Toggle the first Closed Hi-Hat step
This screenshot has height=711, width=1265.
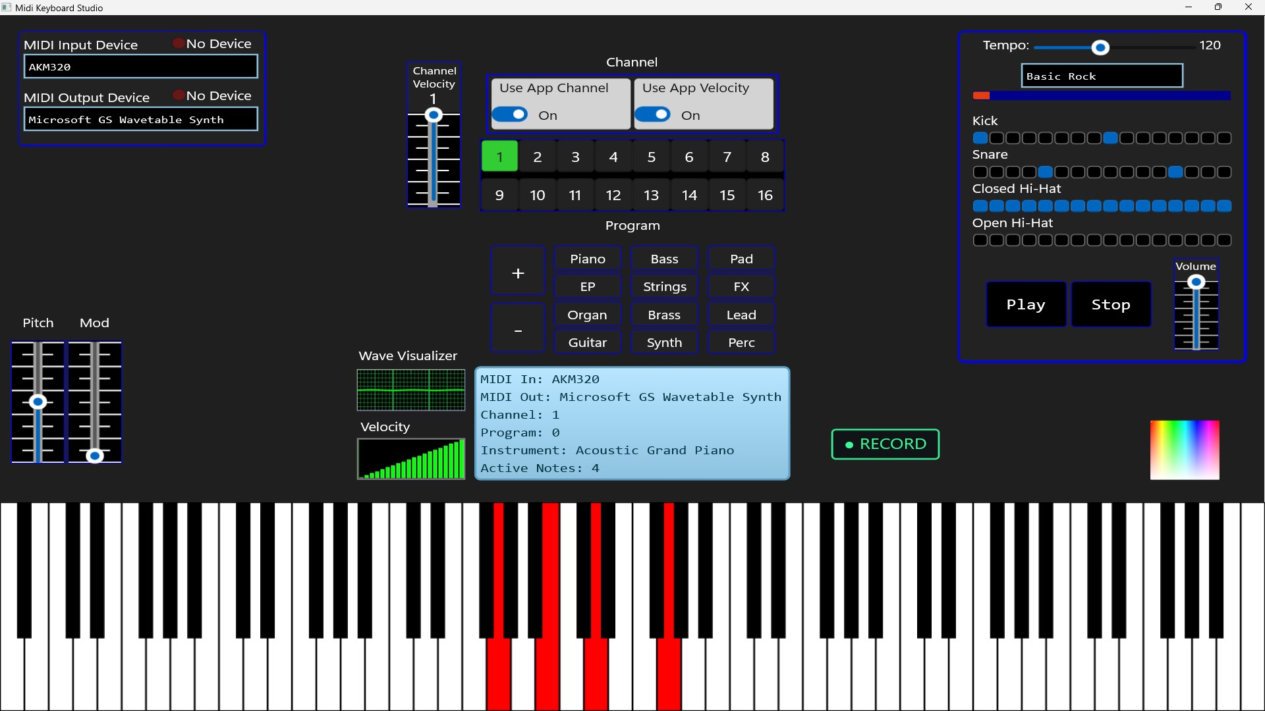tap(980, 206)
